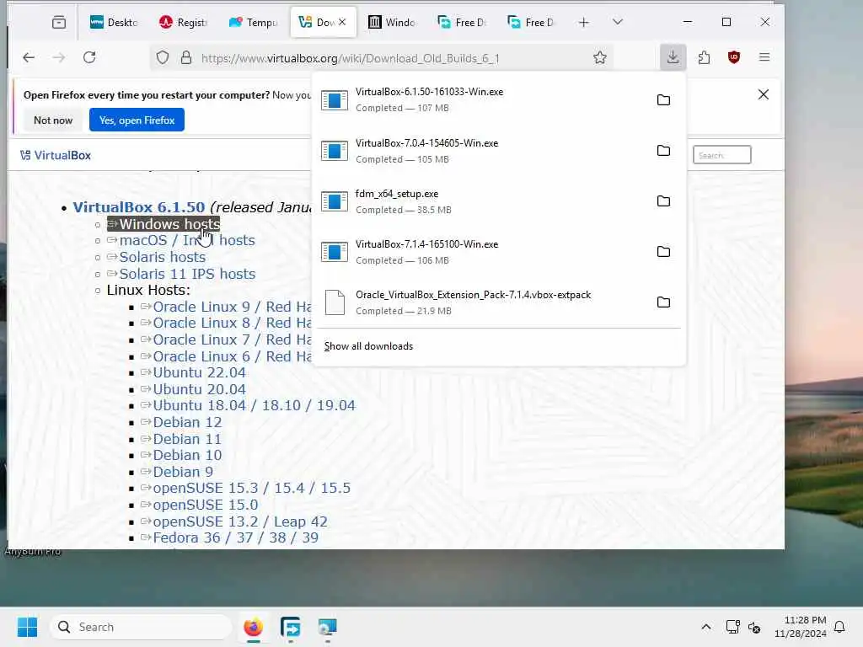Show VirtualBox-7.0.4 download in folder
The height and width of the screenshot is (647, 863).
point(664,151)
